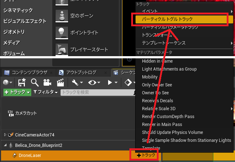Close the コンテンツブラウザ tab

point(51,73)
